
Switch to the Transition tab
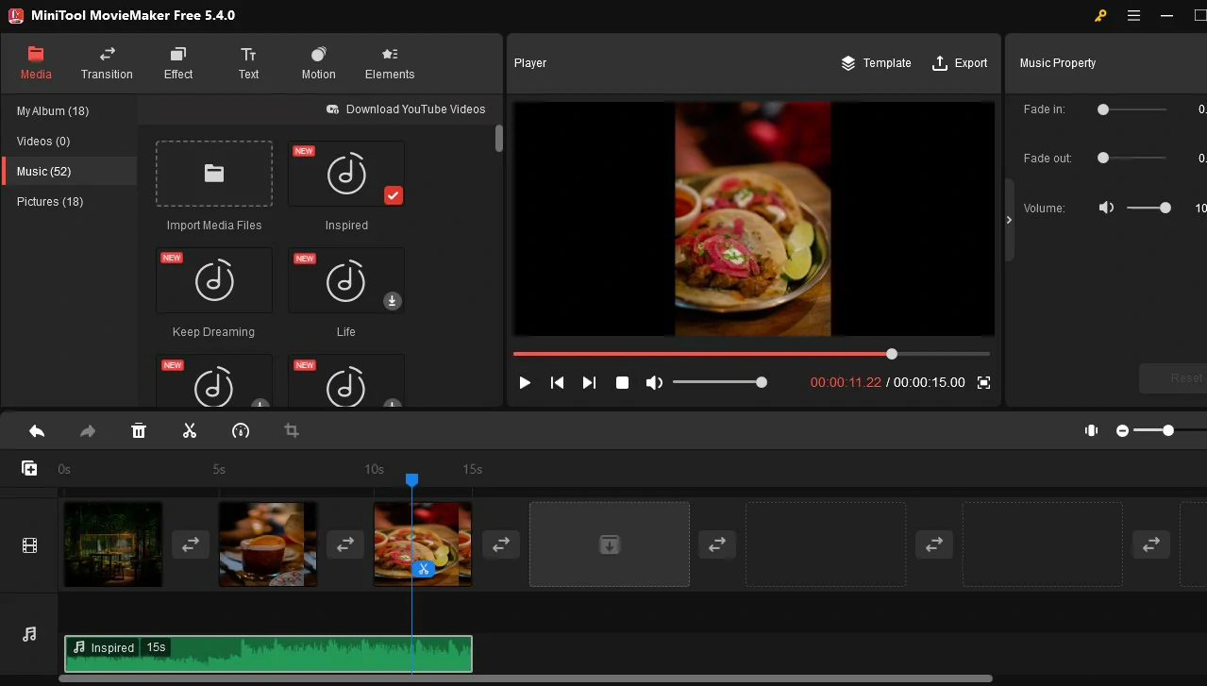point(107,63)
